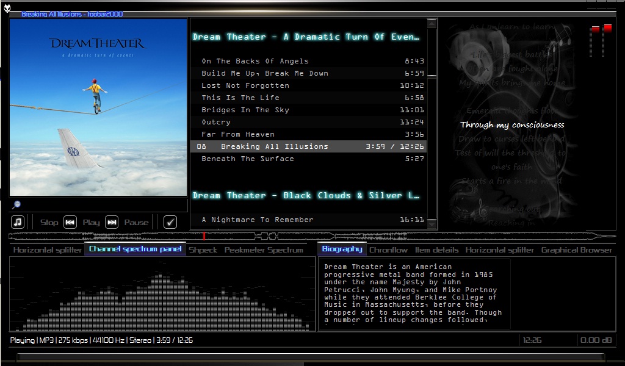Skip to the next track
This screenshot has width=625, height=366.
(112, 222)
